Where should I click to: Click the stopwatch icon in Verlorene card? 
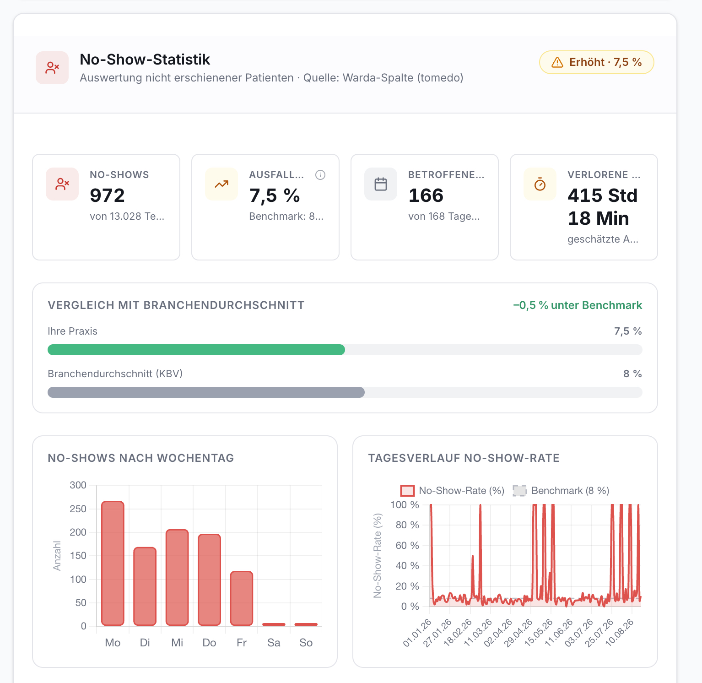coord(540,184)
